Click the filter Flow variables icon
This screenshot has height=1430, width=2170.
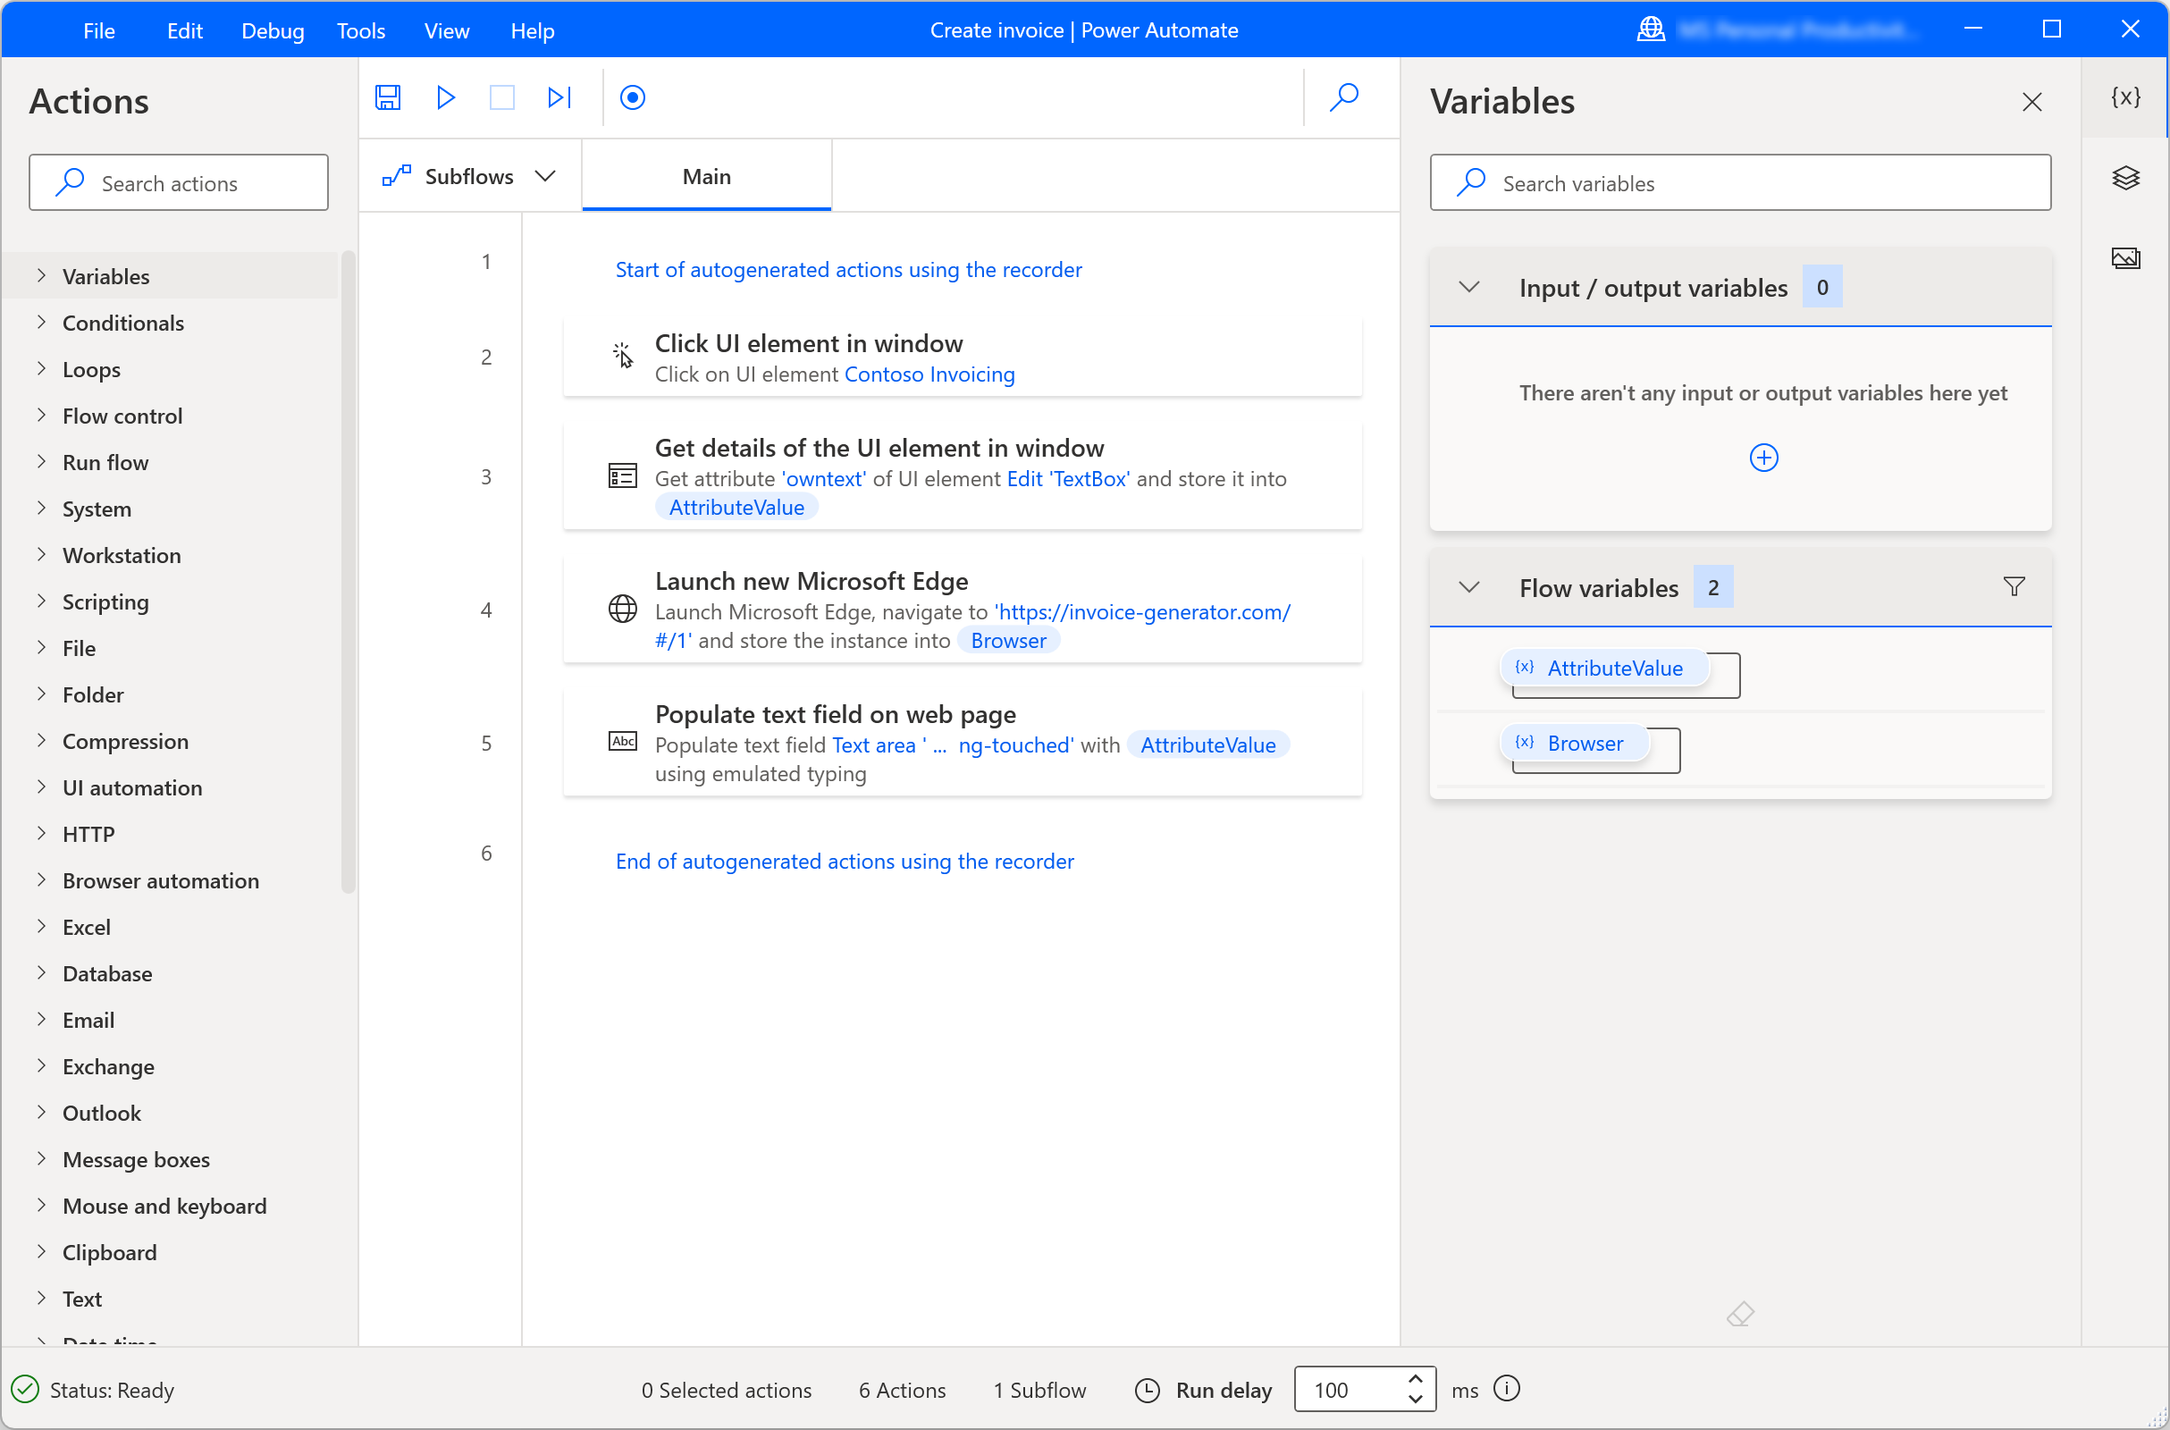[2014, 587]
